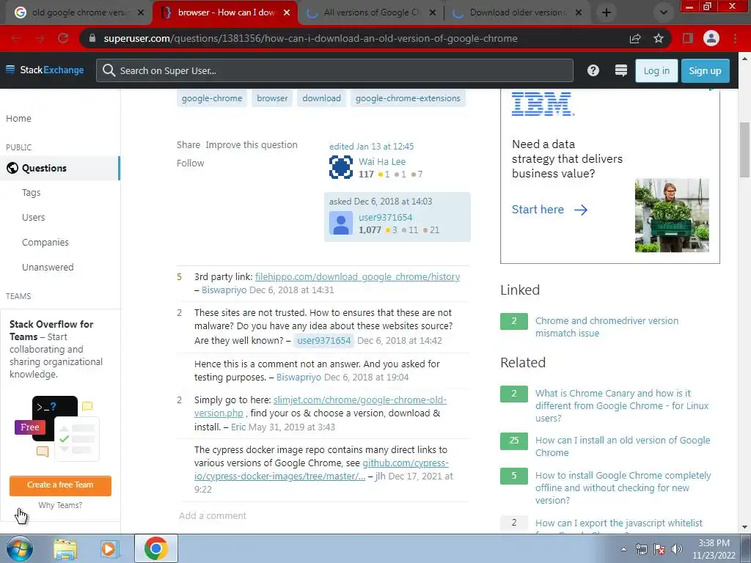Click the Create a free Team button
751x563 pixels.
pyautogui.click(x=60, y=485)
